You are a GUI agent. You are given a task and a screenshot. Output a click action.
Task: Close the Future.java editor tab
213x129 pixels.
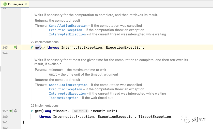point(26,4)
